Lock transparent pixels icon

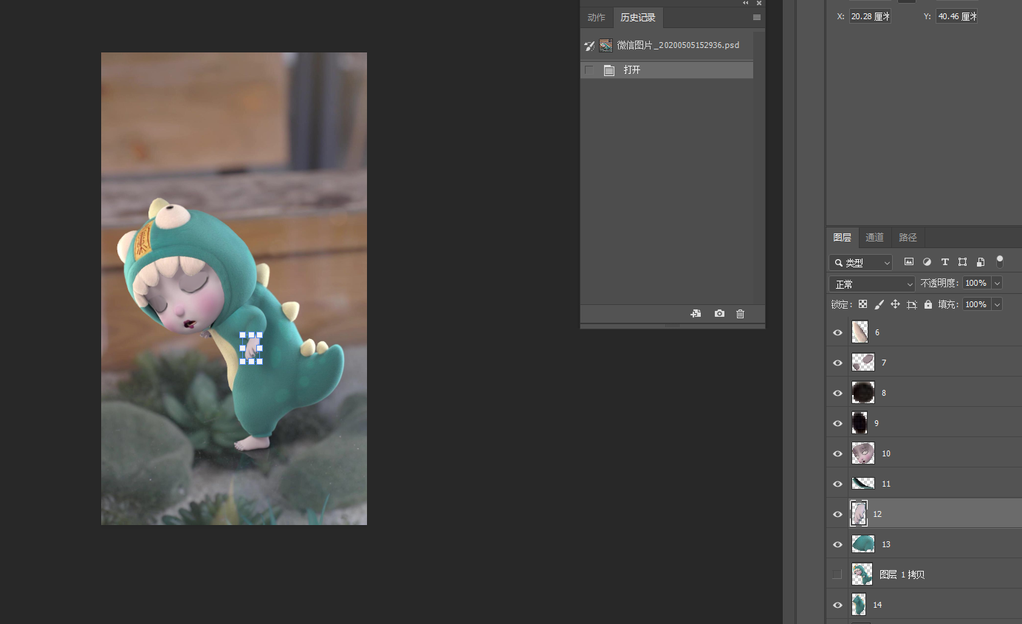[862, 304]
